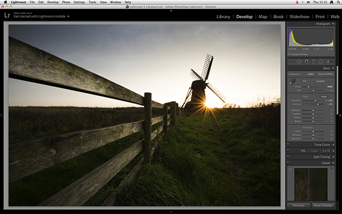The image size is (342, 214).
Task: Click the red notification icon in the menu bar
Action: [x=297, y=2]
